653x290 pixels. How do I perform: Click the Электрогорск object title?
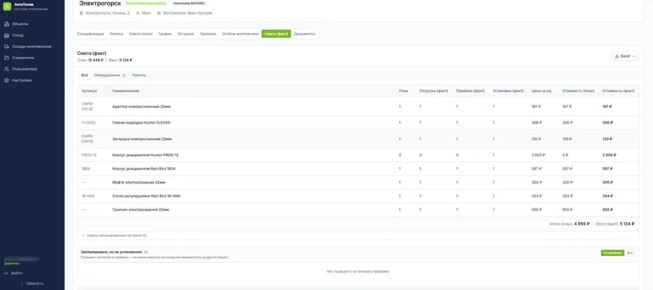(x=100, y=3)
